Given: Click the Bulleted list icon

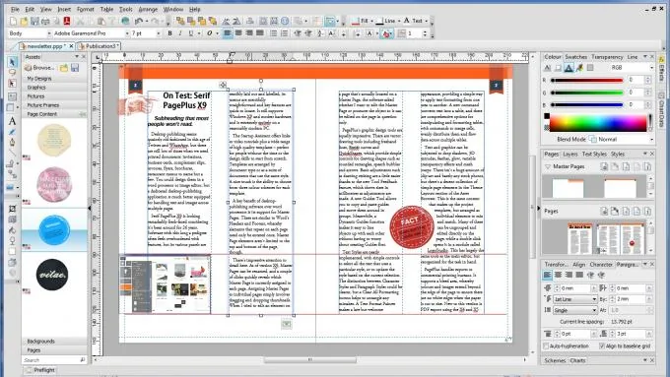Looking at the screenshot, I should [x=274, y=33].
